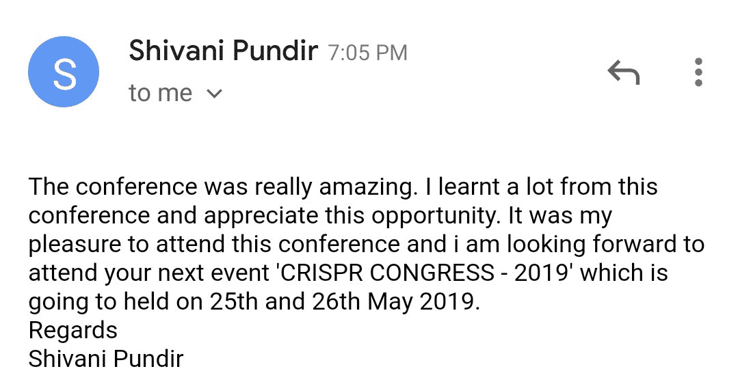The width and height of the screenshot is (738, 382).
Task: Open the three-dot more options menu
Action: coord(698,72)
